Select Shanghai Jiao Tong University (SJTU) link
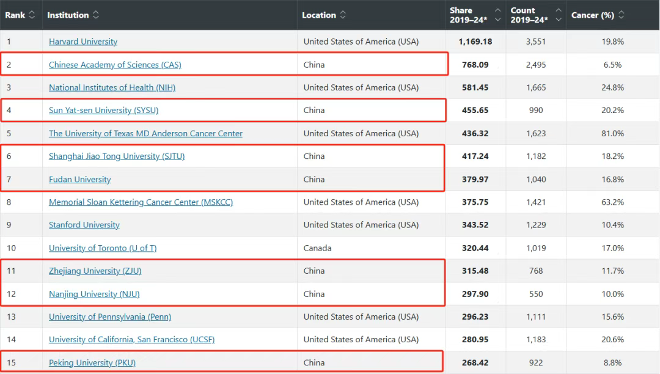660x374 pixels. [117, 156]
